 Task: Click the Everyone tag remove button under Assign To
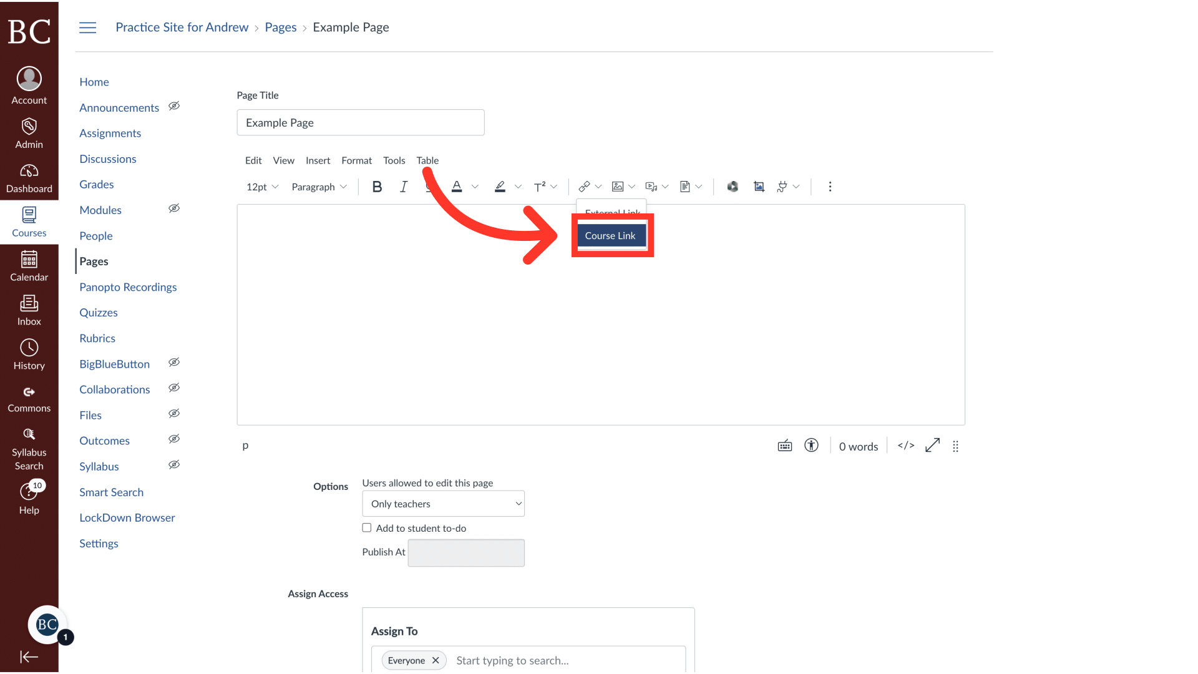(x=436, y=660)
